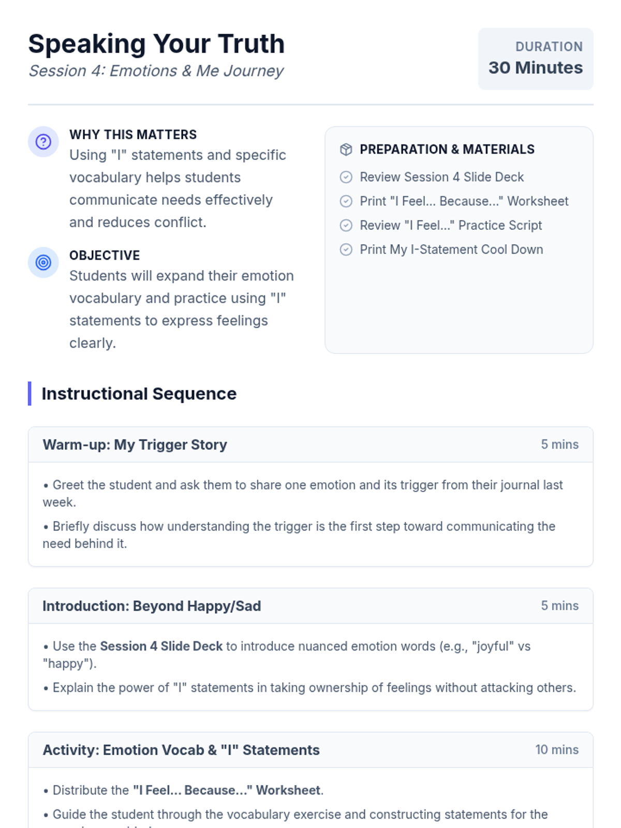The width and height of the screenshot is (621, 828).
Task: Check the Review "I Feel..." Practice Script item
Action: [x=346, y=226]
